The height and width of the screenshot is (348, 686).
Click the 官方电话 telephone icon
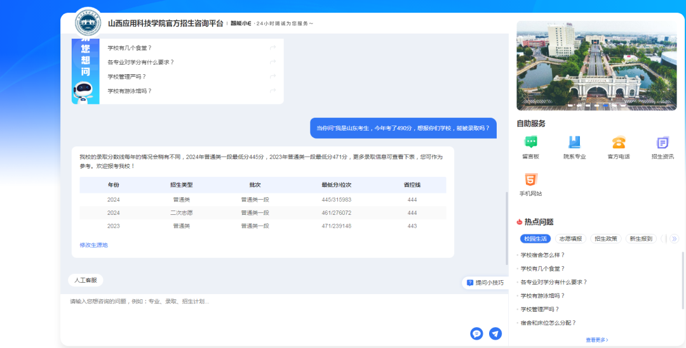[x=618, y=143]
